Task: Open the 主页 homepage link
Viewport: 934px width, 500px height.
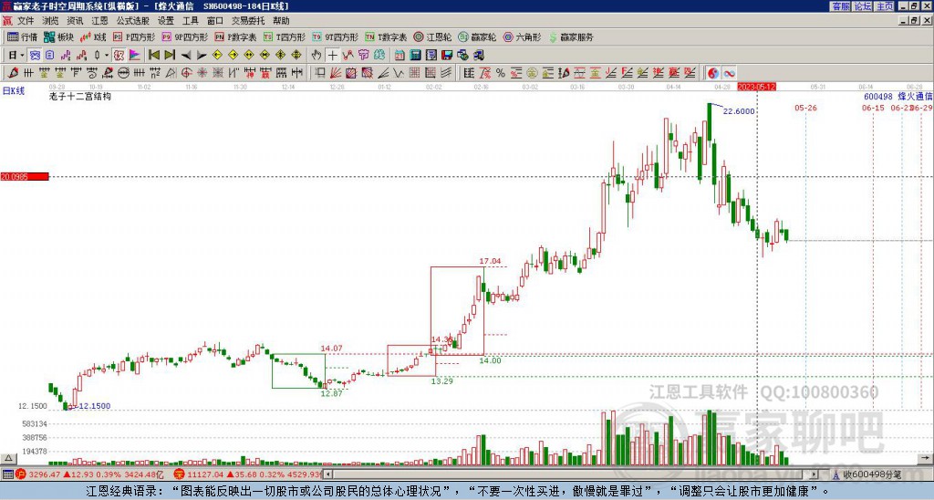Action: coord(885,6)
